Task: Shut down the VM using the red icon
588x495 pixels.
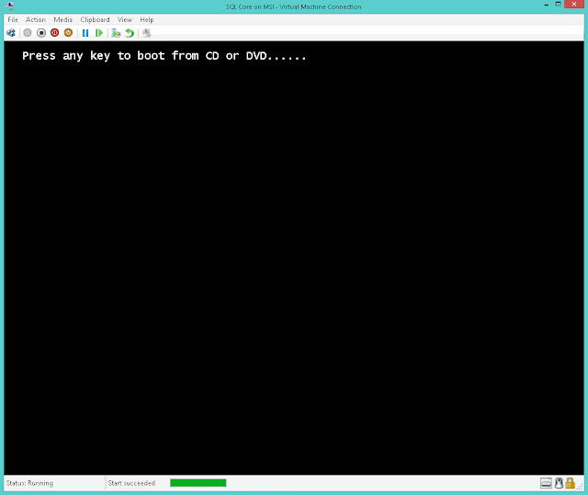Action: (x=55, y=33)
